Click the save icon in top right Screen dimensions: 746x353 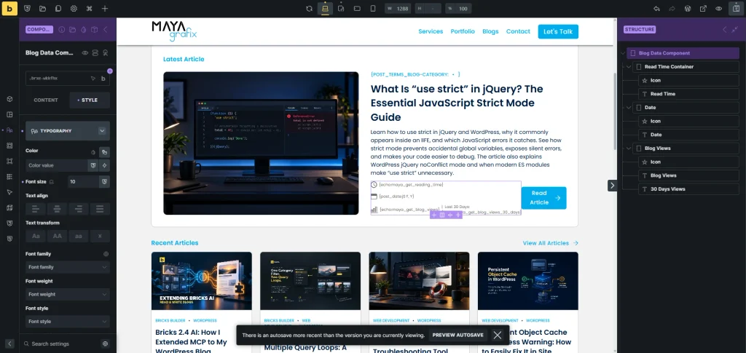tap(736, 9)
